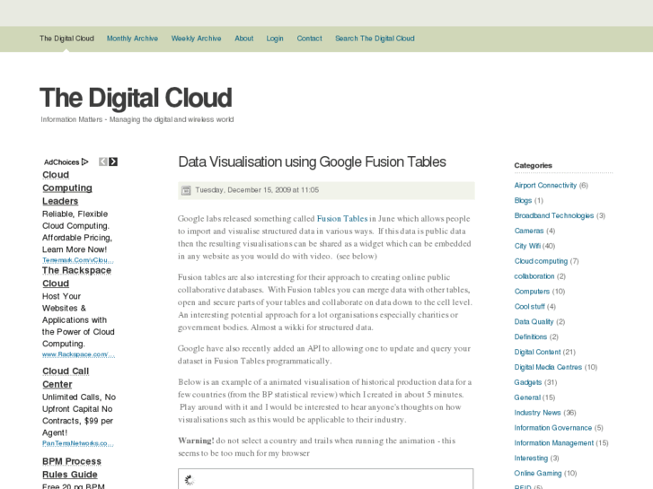Viewport: 653px width, 489px height.
Task: Click the bold Warning! text
Action: click(196, 441)
